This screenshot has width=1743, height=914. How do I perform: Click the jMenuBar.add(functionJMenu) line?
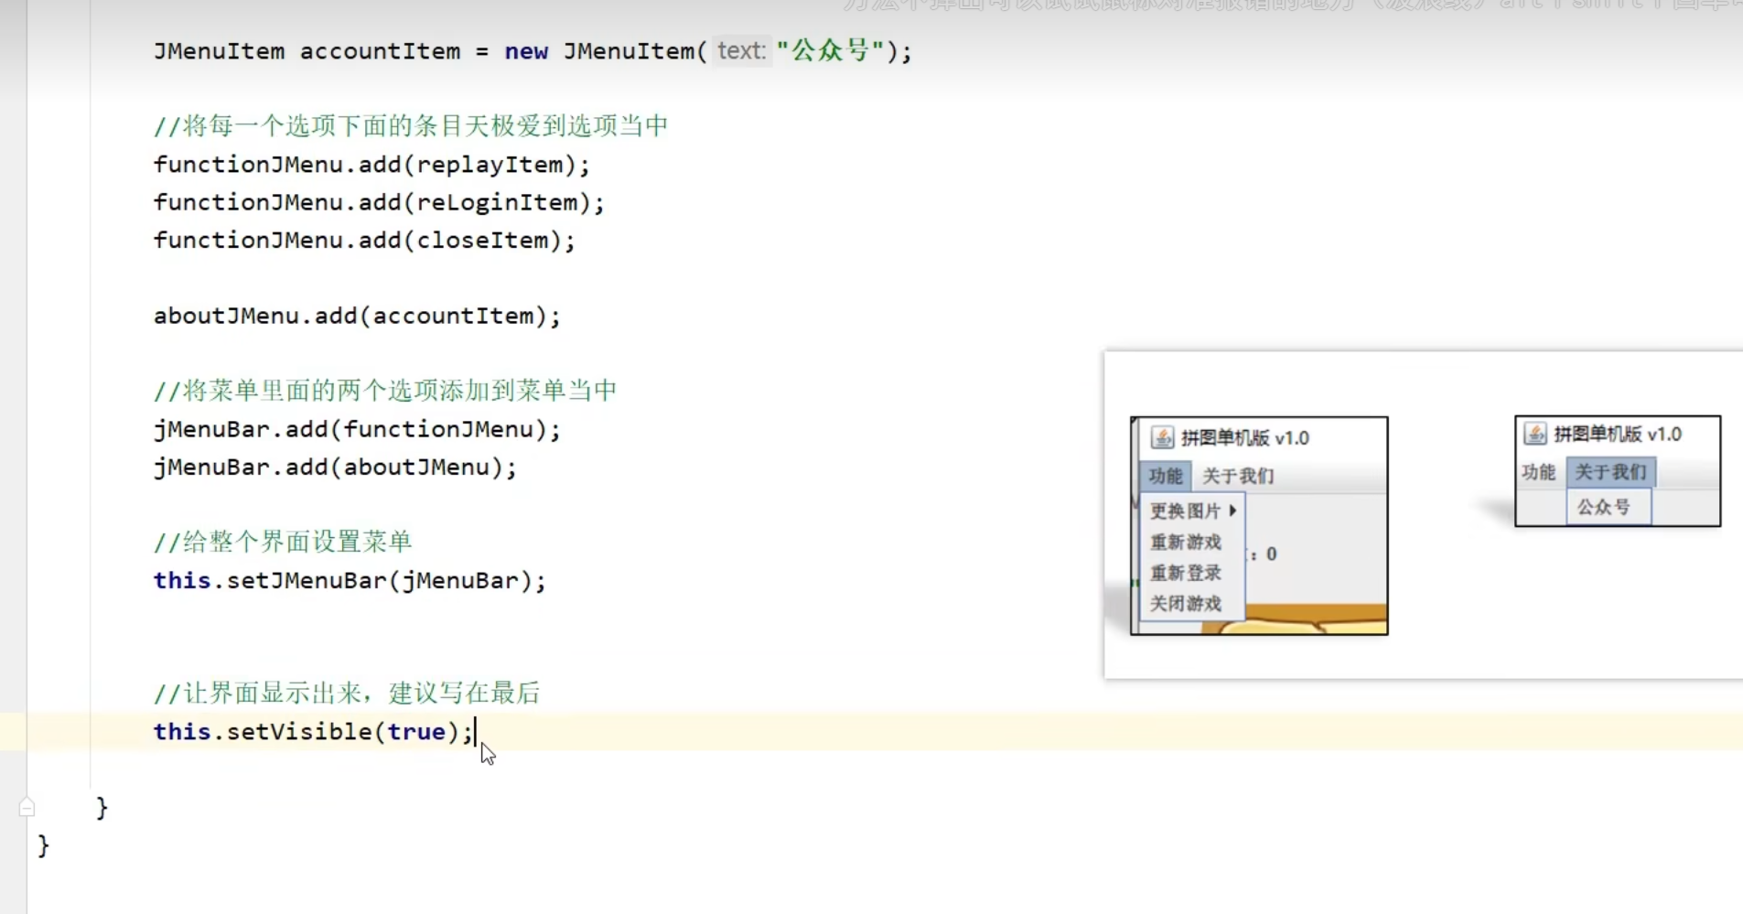[356, 429]
